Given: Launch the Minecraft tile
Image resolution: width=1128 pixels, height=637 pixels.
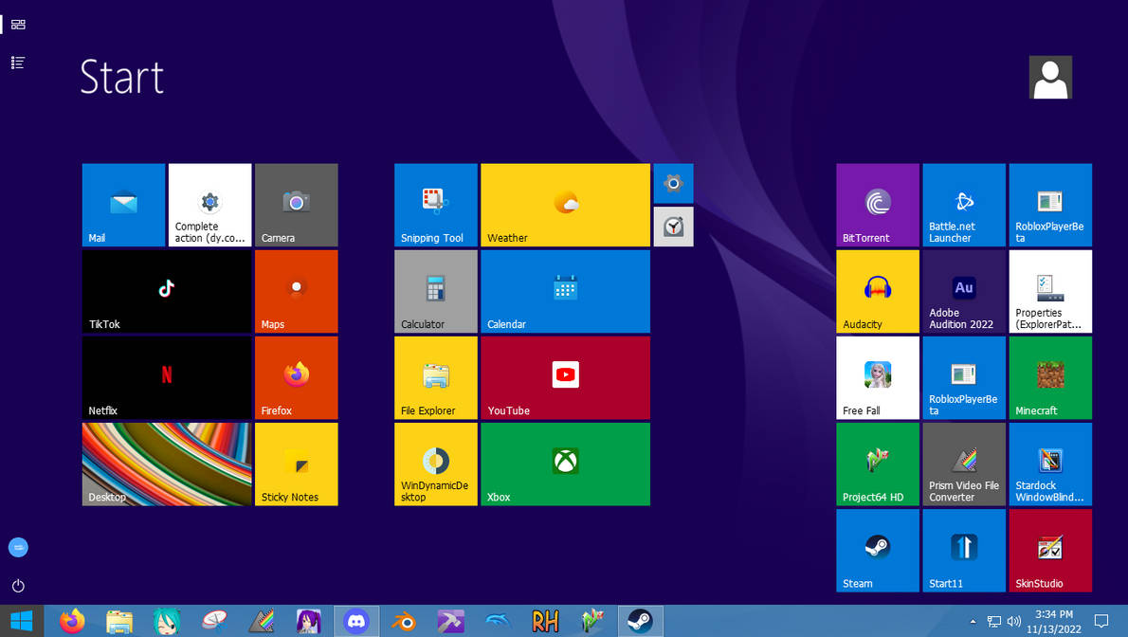Looking at the screenshot, I should point(1050,378).
